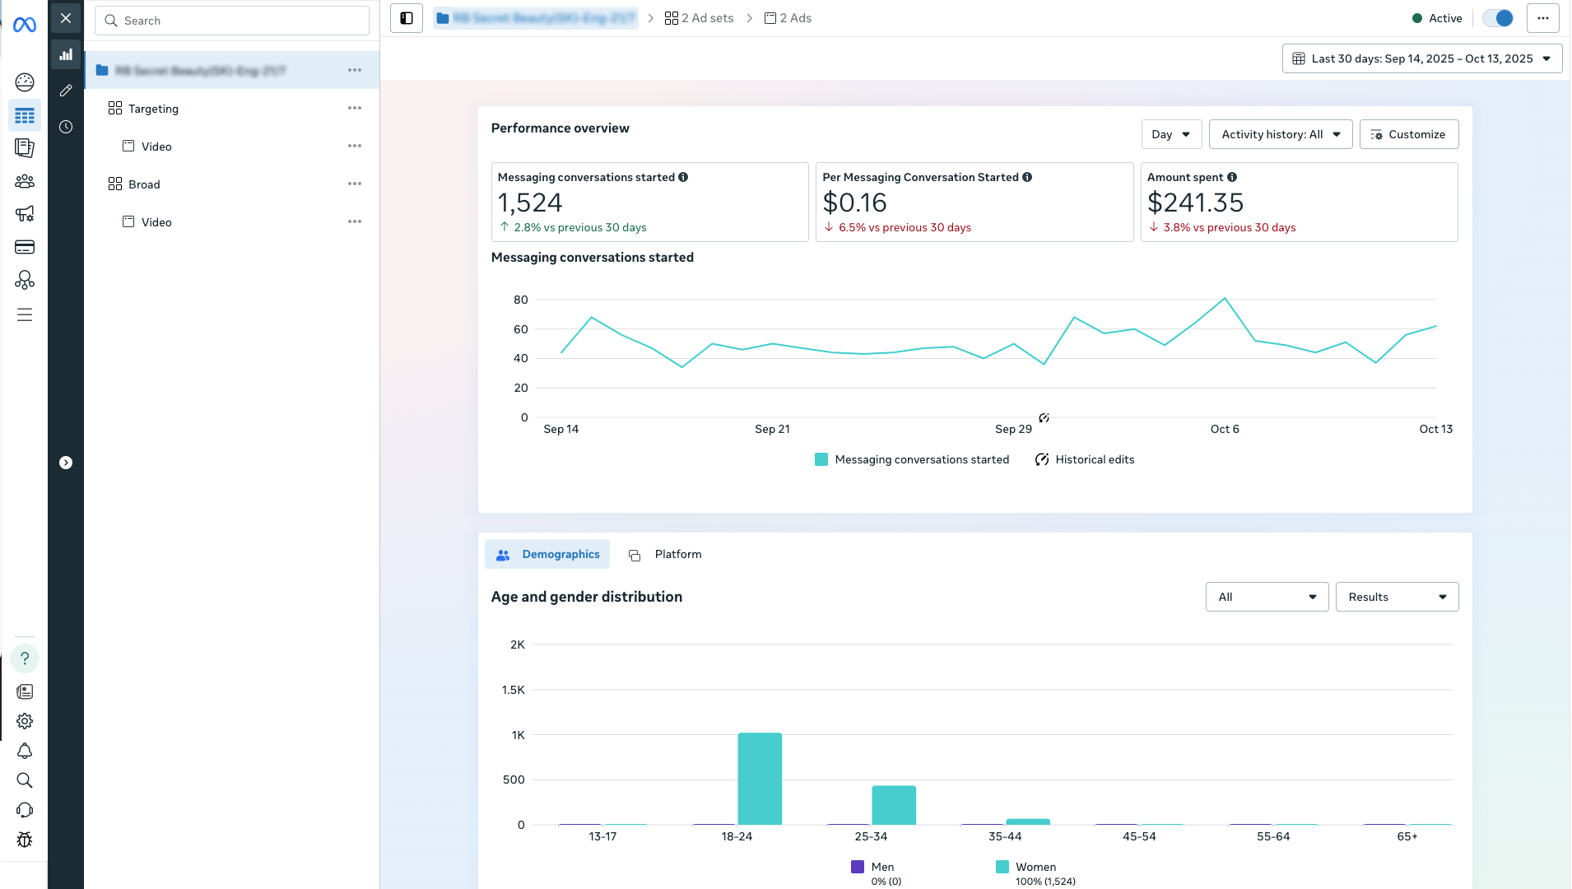Open the Day granularity dropdown

coord(1171,134)
